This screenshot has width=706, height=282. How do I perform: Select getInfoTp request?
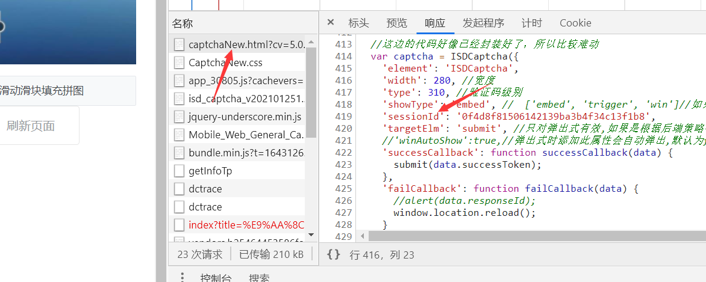pos(237,171)
